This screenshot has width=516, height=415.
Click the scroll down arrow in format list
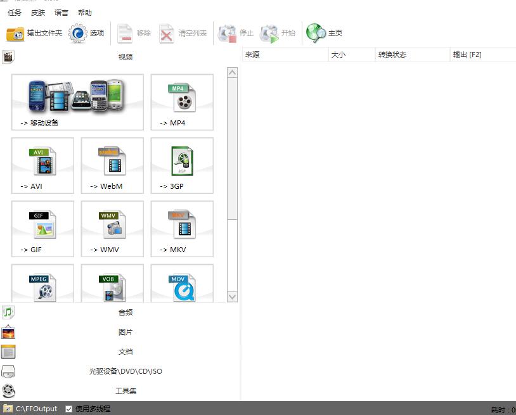tap(232, 297)
